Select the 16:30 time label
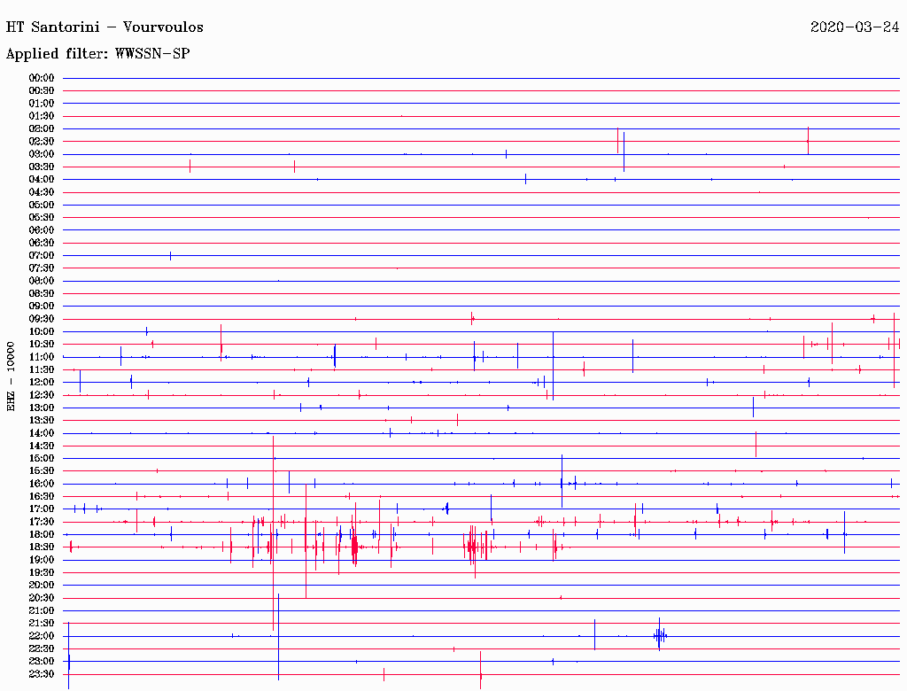The image size is (907, 691). point(42,497)
